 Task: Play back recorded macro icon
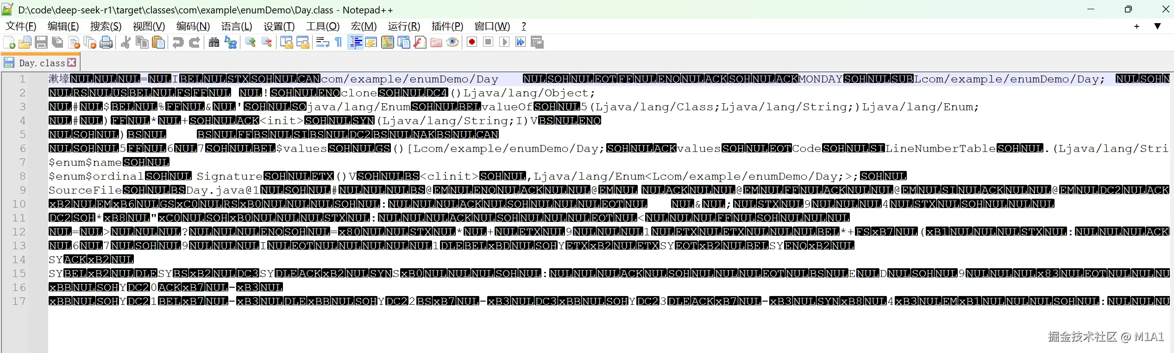coord(504,43)
